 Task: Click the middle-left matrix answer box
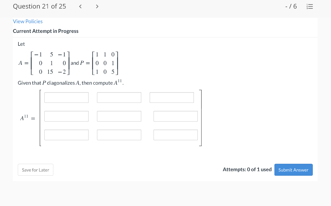tap(66, 116)
